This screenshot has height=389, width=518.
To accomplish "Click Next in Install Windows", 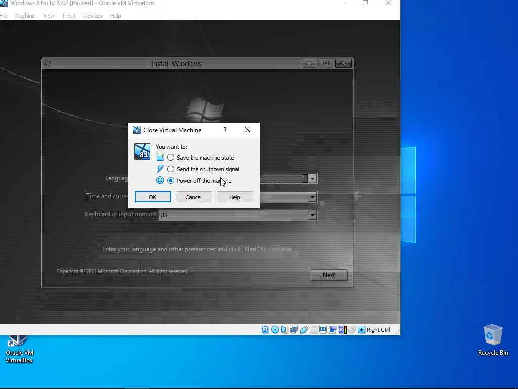I will pos(329,275).
